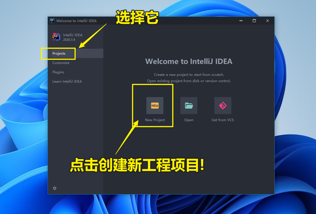Click the New Project icon button
316x214 pixels.
[x=155, y=106]
